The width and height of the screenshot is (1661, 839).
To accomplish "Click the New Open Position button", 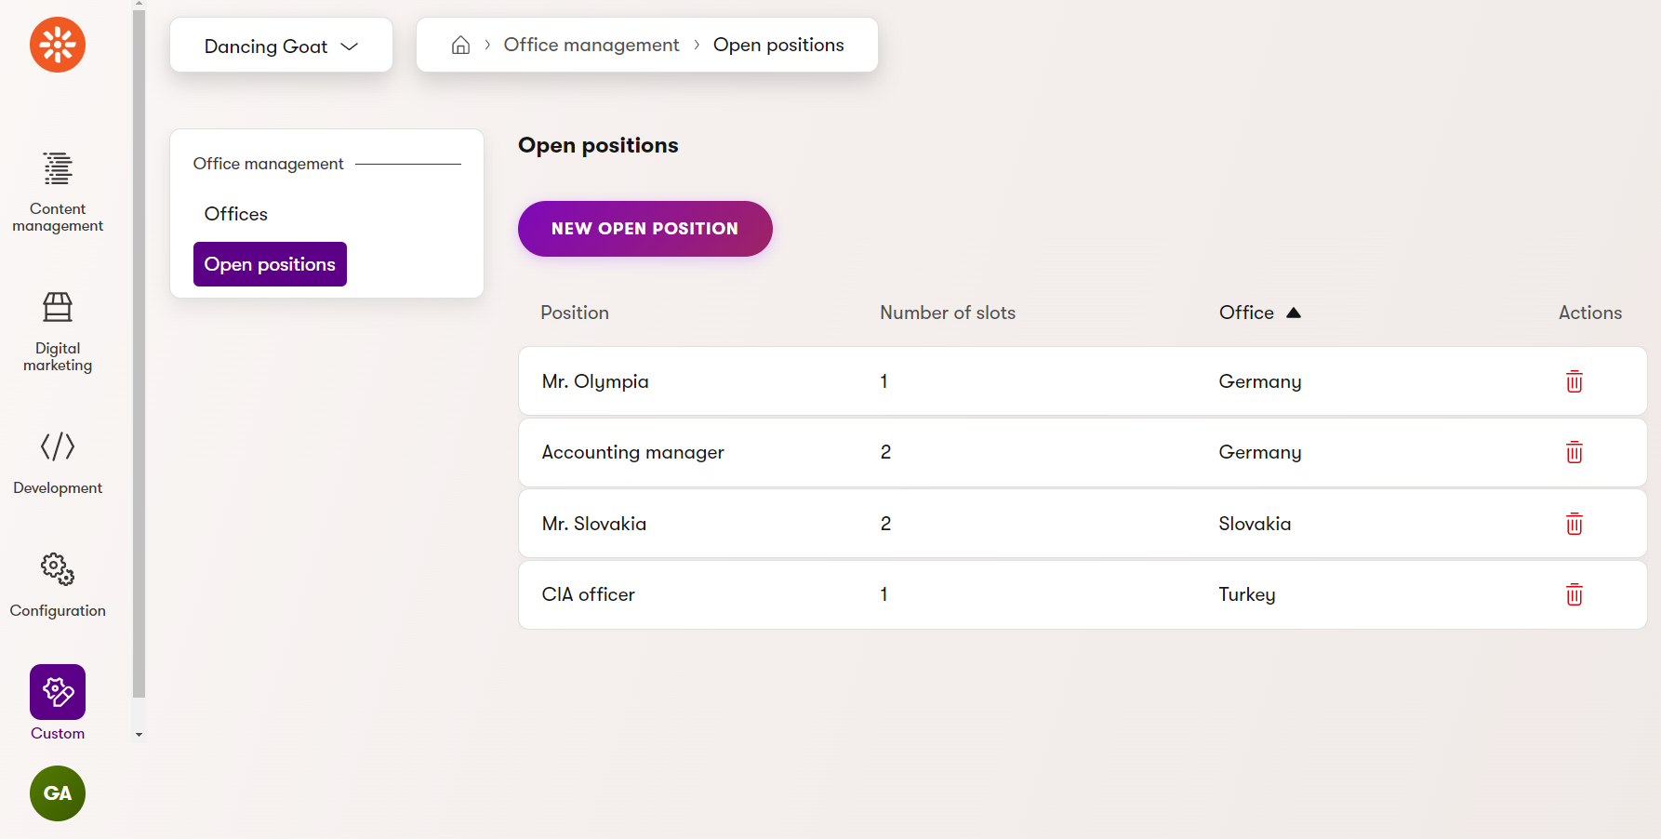I will [644, 229].
